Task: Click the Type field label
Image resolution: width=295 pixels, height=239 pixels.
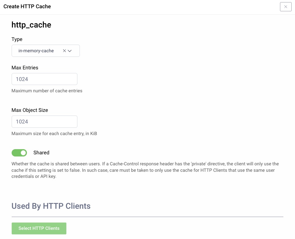Action: point(17,39)
